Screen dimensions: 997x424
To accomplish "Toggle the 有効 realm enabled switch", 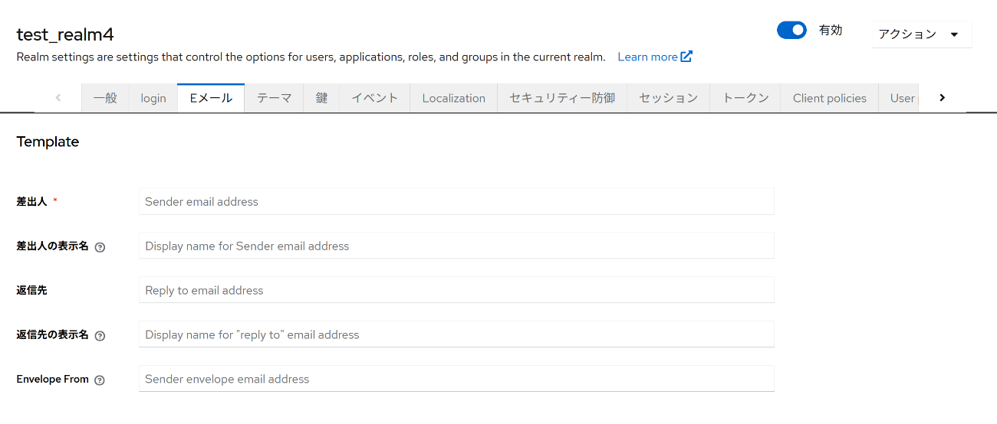I will click(x=791, y=30).
